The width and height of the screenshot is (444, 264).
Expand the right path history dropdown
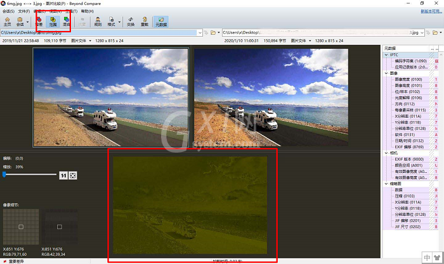(x=422, y=33)
